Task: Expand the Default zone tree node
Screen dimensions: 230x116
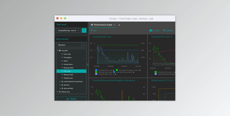Action: tap(58, 92)
